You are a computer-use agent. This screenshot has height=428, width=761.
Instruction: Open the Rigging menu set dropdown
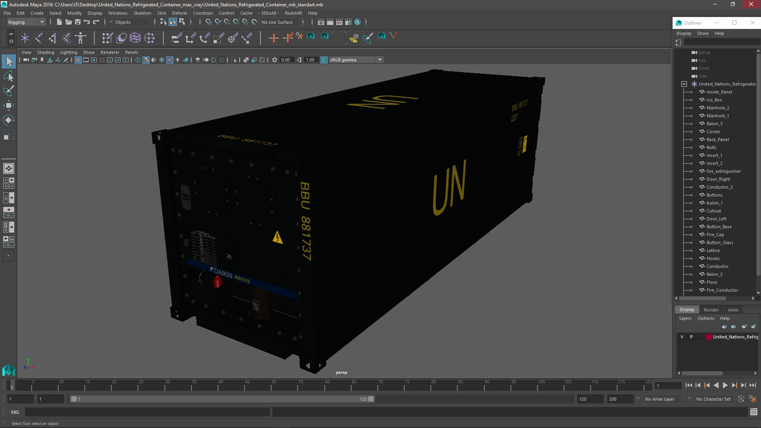26,22
